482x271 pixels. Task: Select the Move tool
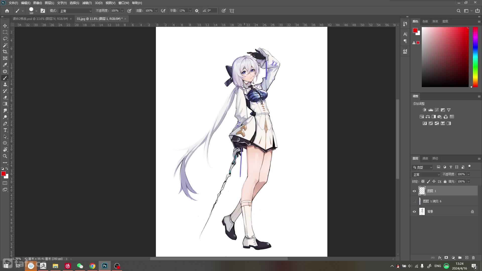pos(5,26)
